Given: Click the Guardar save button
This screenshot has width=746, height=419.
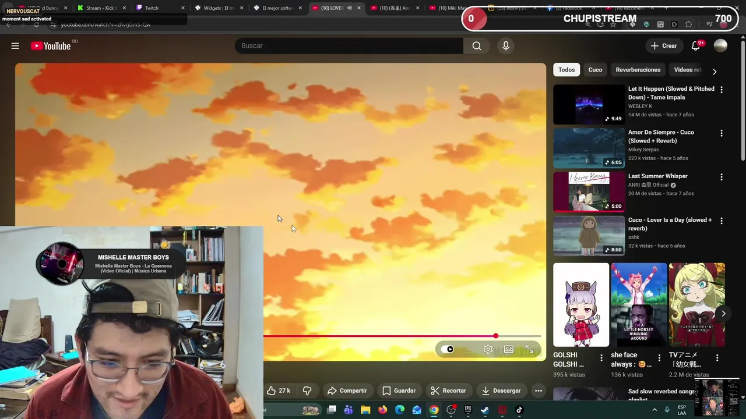Looking at the screenshot, I should pos(399,390).
